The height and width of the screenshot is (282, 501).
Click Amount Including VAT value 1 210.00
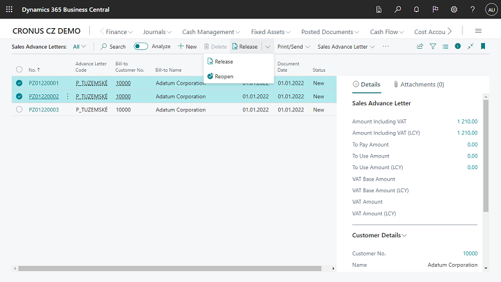coord(467,121)
